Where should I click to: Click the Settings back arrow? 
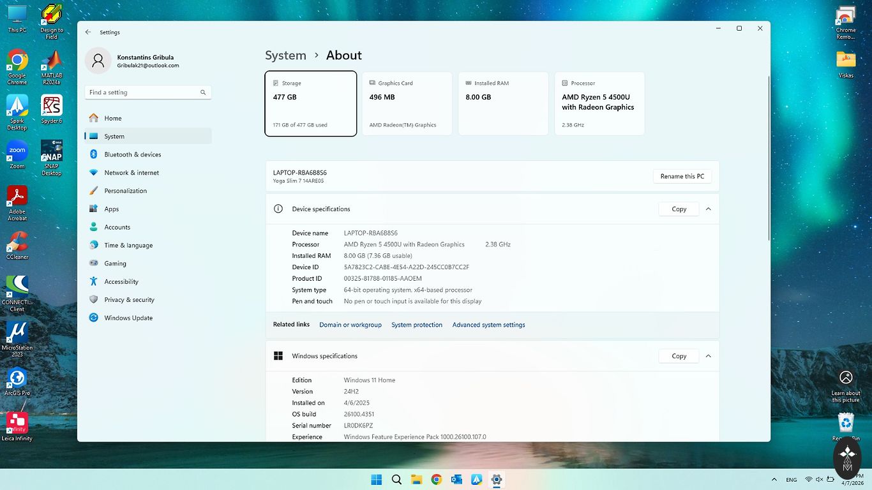[x=88, y=32]
